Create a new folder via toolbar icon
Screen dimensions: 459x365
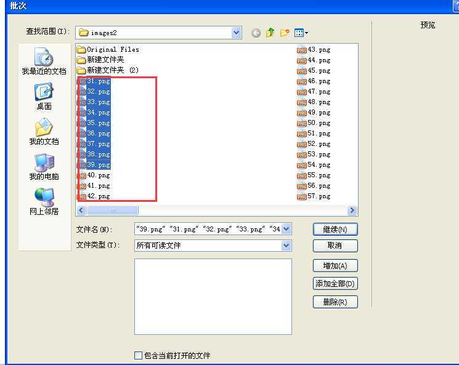click(x=285, y=33)
